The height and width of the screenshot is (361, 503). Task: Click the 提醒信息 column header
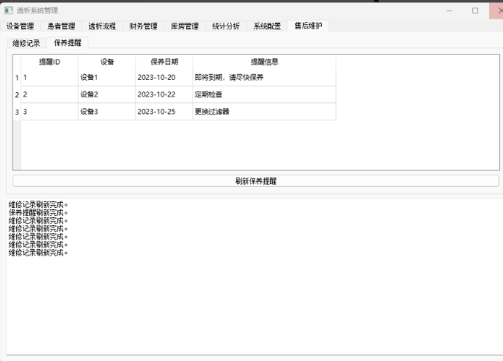coord(264,62)
